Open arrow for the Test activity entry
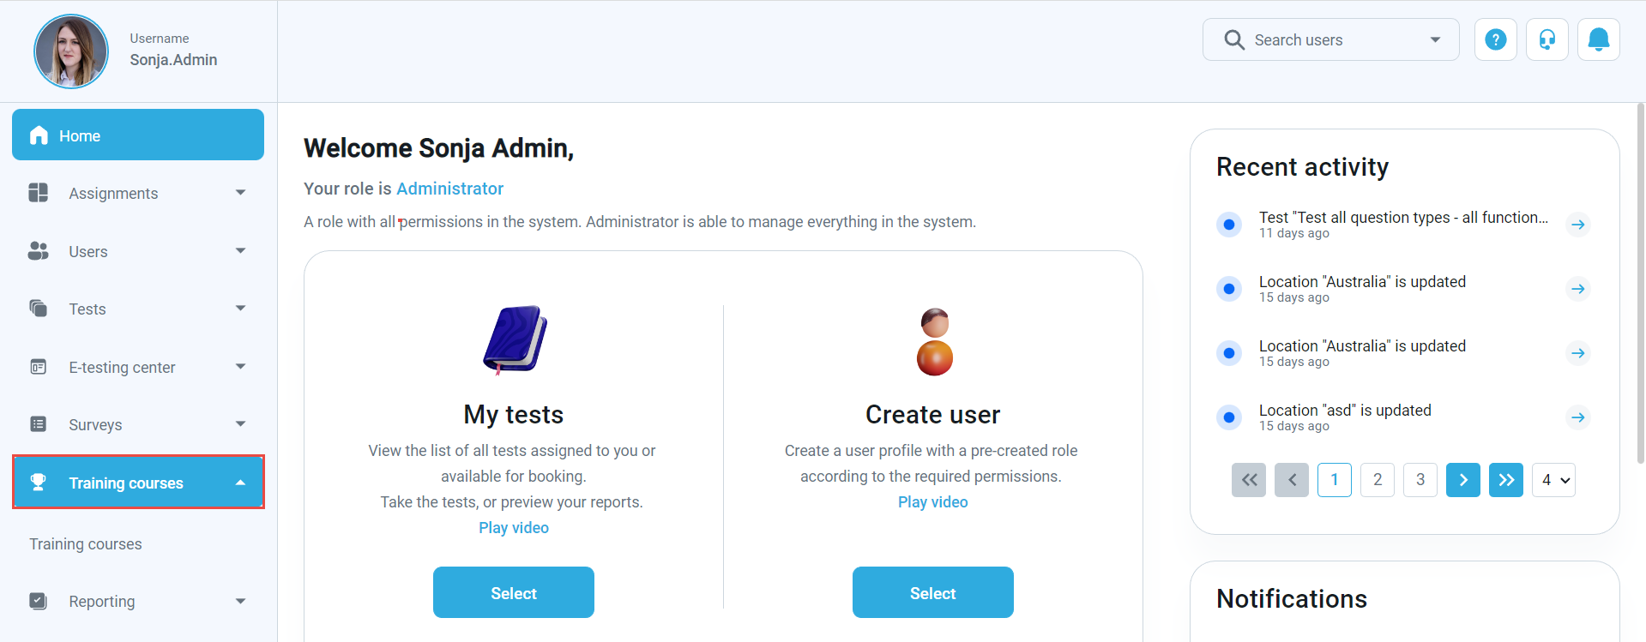 click(1577, 225)
